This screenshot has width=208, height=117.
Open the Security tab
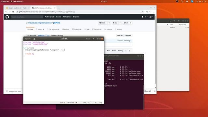click(97, 29)
